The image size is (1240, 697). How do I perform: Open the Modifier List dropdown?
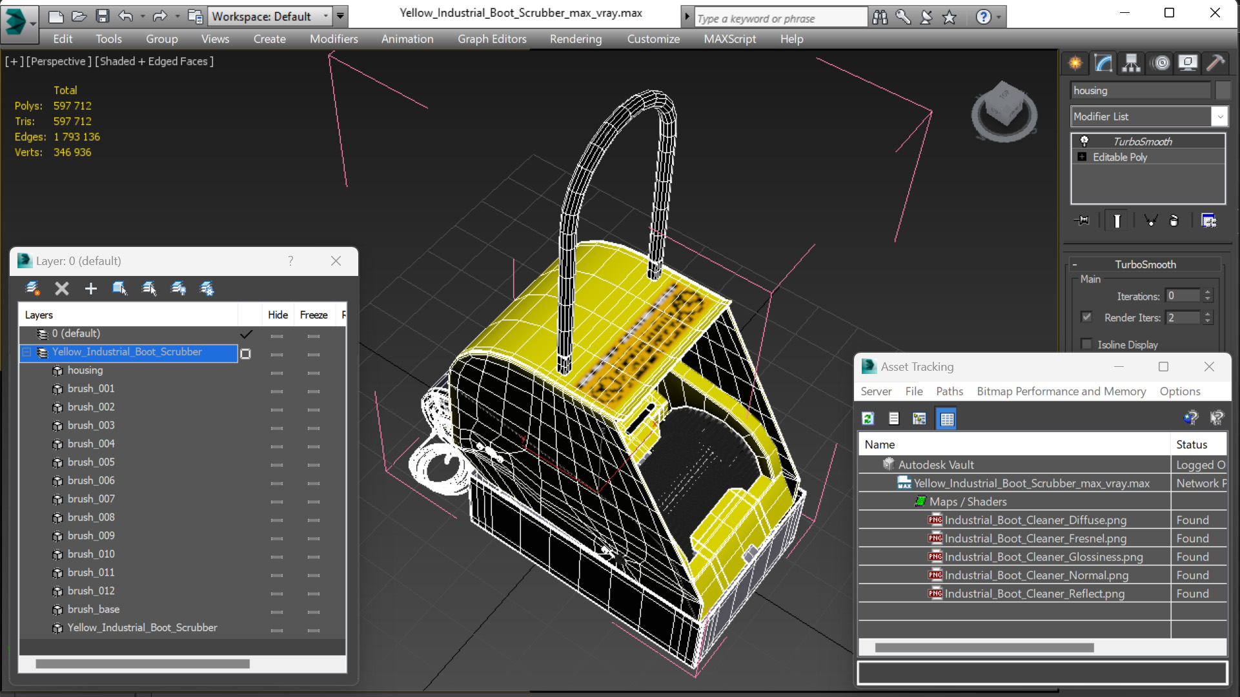click(x=1219, y=117)
